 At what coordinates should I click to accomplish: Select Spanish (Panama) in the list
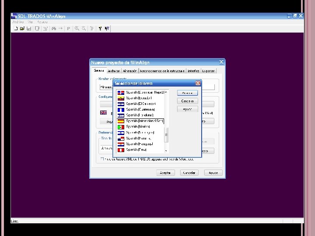(140, 138)
